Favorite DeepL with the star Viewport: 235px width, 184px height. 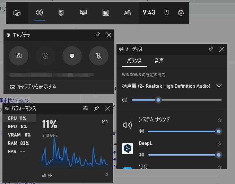click(x=220, y=144)
